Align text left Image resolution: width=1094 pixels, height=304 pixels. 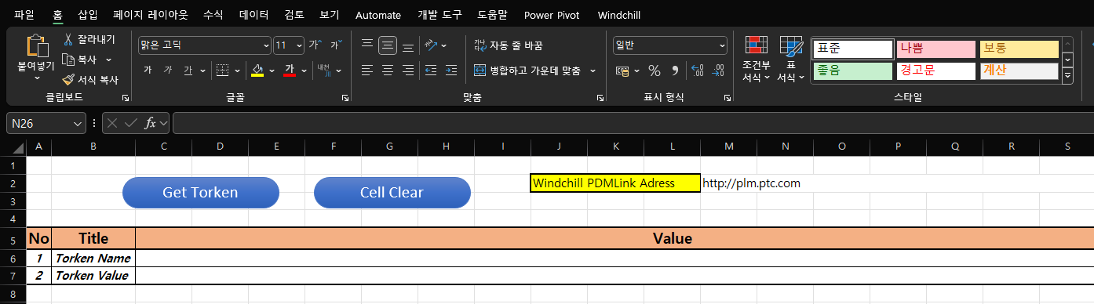366,71
